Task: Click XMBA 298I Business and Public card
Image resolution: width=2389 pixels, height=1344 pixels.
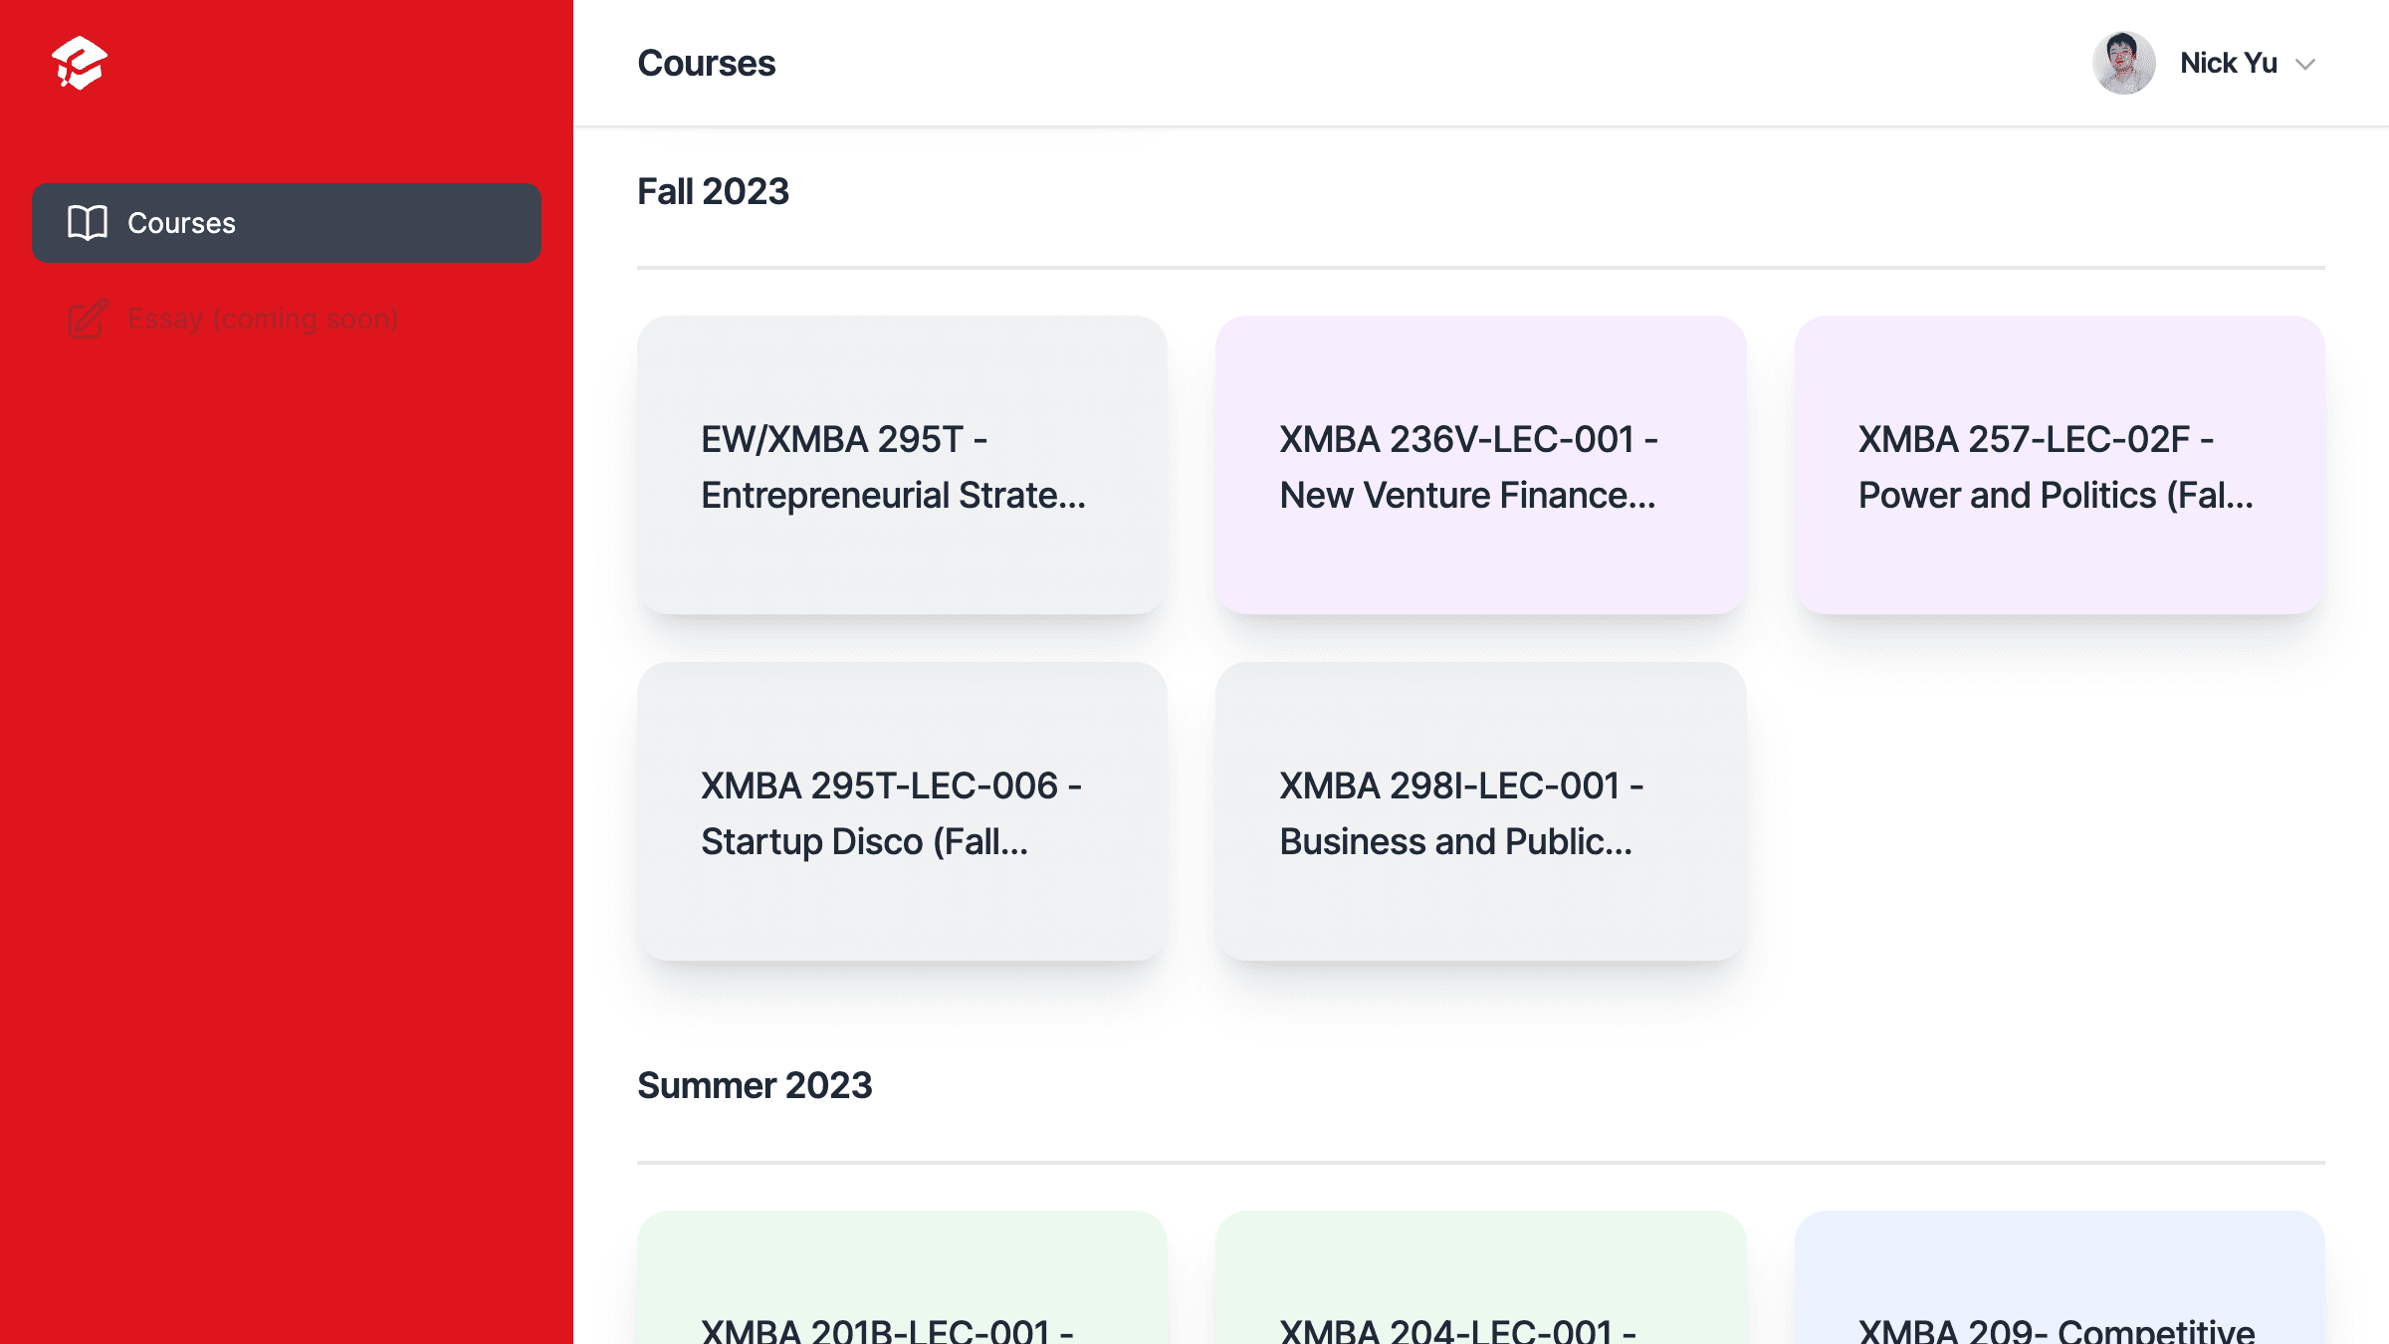Action: pos(1481,811)
